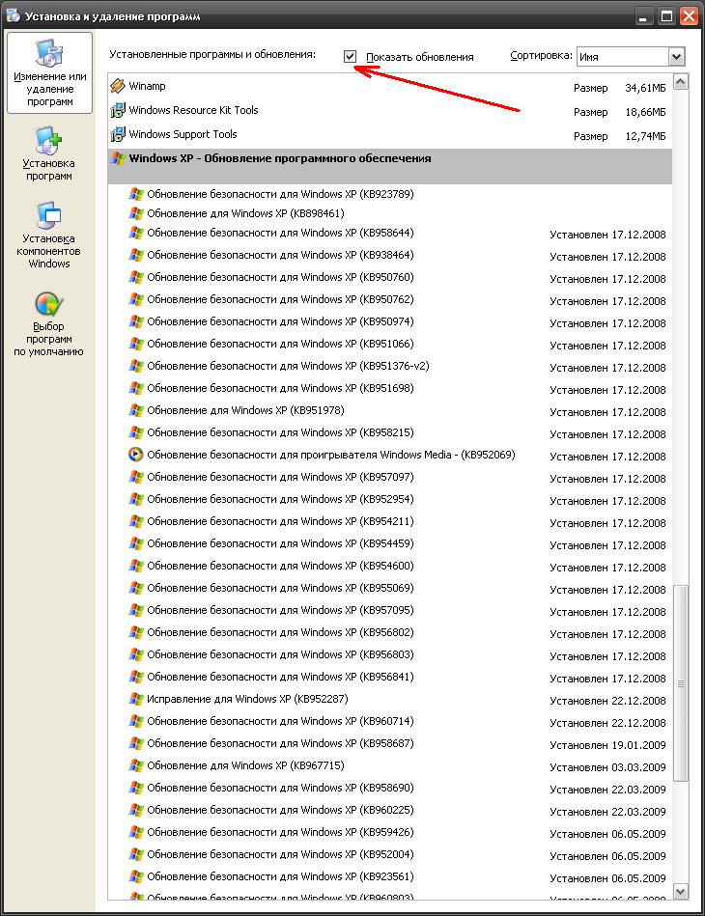The width and height of the screenshot is (705, 916).
Task: Open the Установка программ section
Action: (49, 154)
